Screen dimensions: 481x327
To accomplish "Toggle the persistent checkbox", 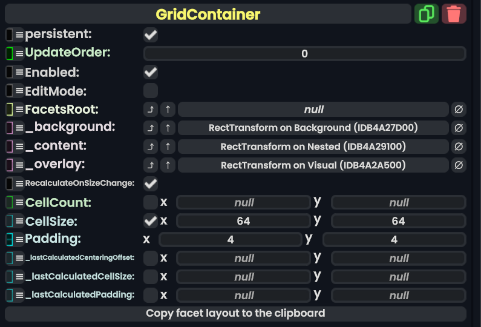I will click(x=151, y=35).
